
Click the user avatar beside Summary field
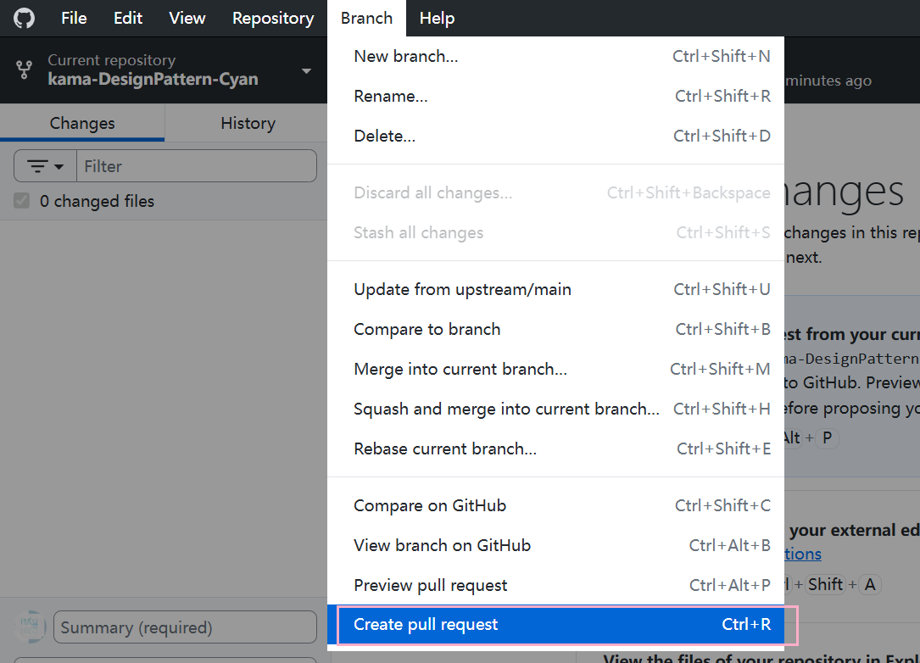[30, 627]
